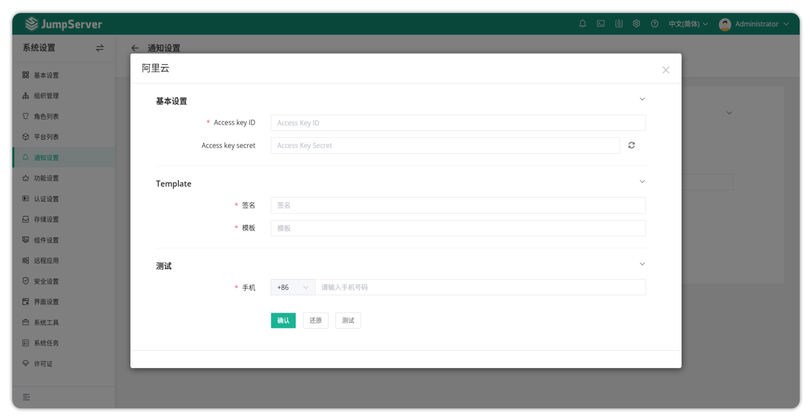
Task: Collapse the Template section chevron
Action: [642, 182]
